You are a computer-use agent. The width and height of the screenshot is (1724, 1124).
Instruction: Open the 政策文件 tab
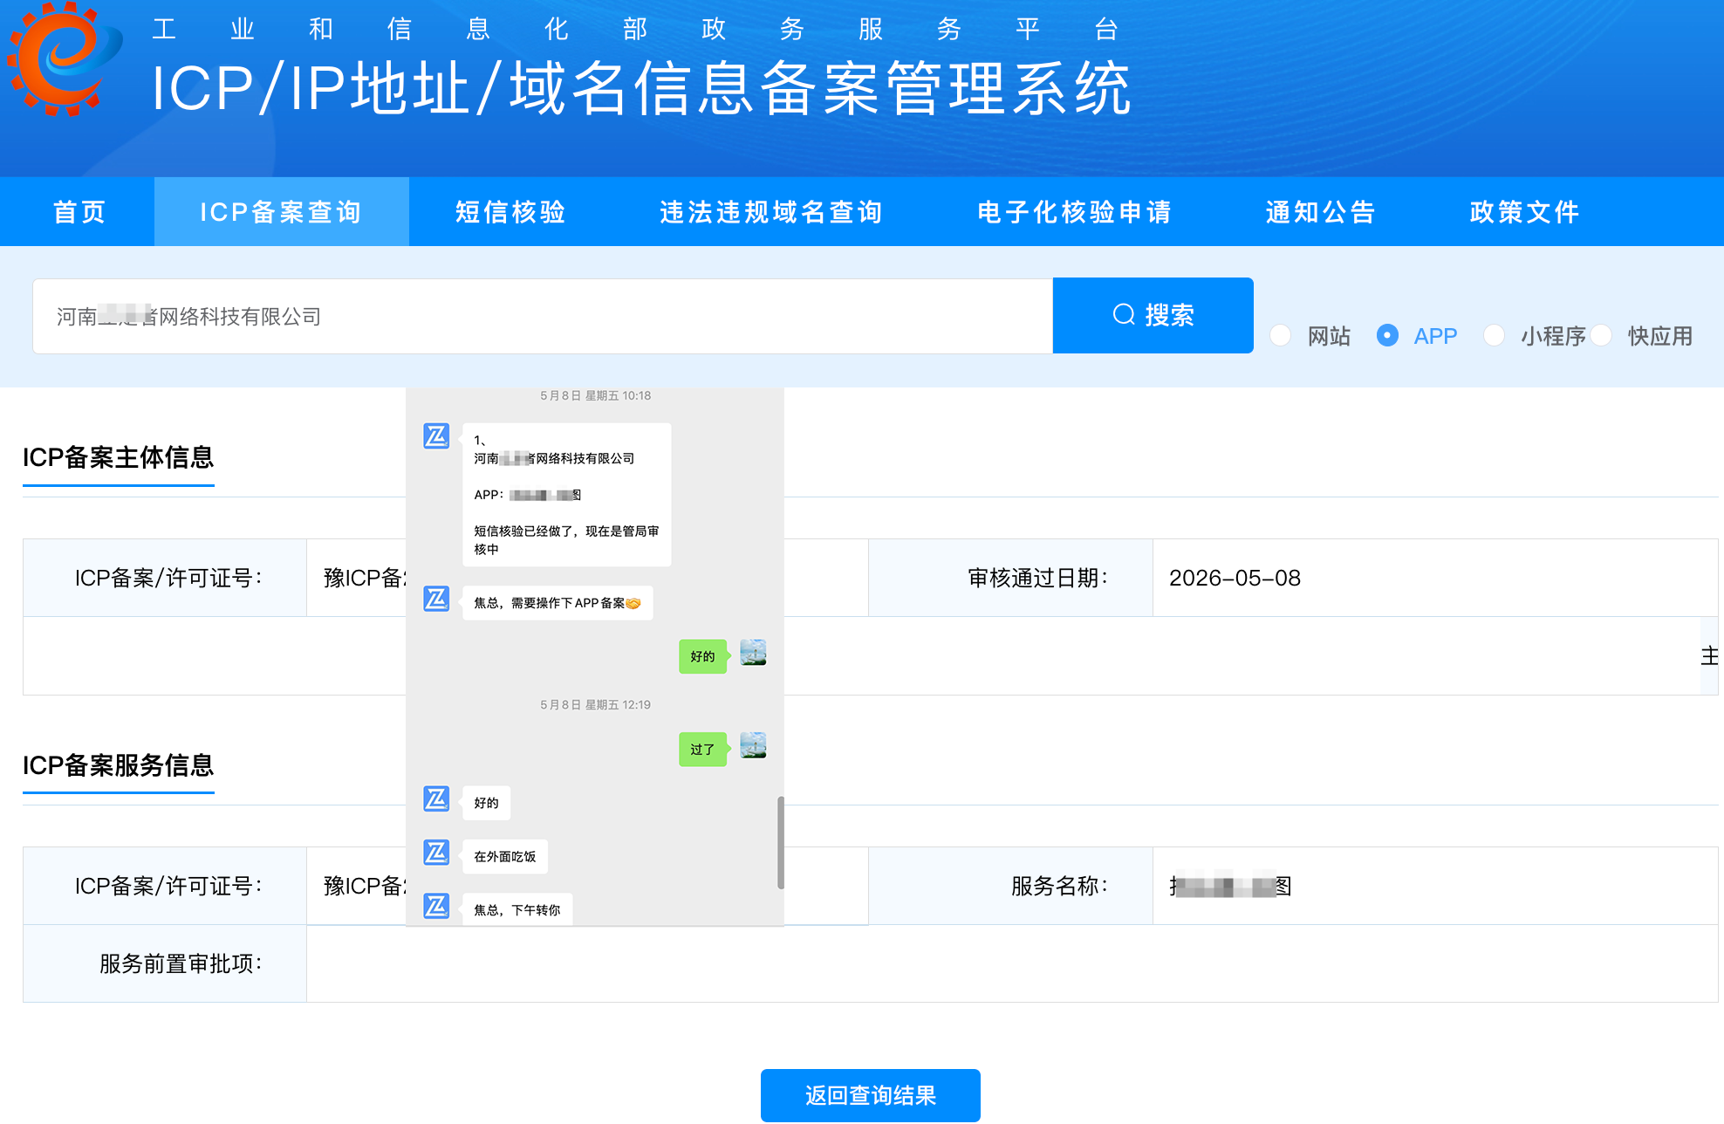pyautogui.click(x=1524, y=212)
